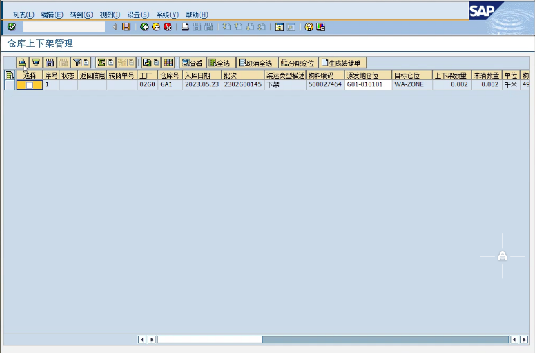Click the Save disk icon

tap(126, 27)
